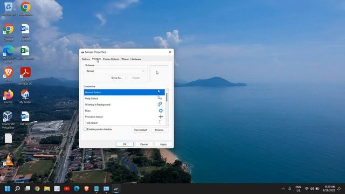Open the volume tray icon
The height and width of the screenshot is (194, 345).
(312, 189)
